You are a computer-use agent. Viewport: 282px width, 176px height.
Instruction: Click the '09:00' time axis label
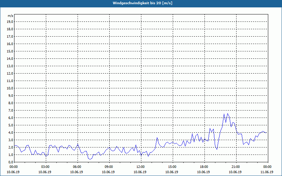click(x=109, y=167)
